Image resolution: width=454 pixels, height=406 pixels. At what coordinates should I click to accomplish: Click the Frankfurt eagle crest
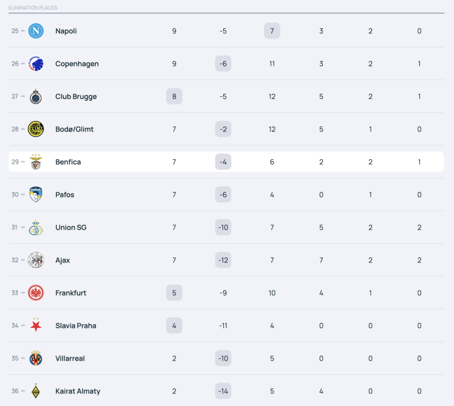tap(36, 293)
